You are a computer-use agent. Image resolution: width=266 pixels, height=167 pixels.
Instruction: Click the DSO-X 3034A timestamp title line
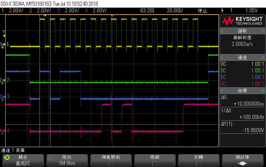[x=49, y=4]
